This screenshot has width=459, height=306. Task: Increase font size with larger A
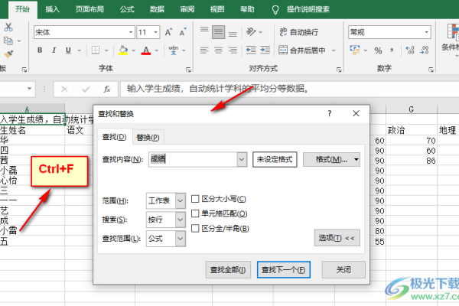168,32
